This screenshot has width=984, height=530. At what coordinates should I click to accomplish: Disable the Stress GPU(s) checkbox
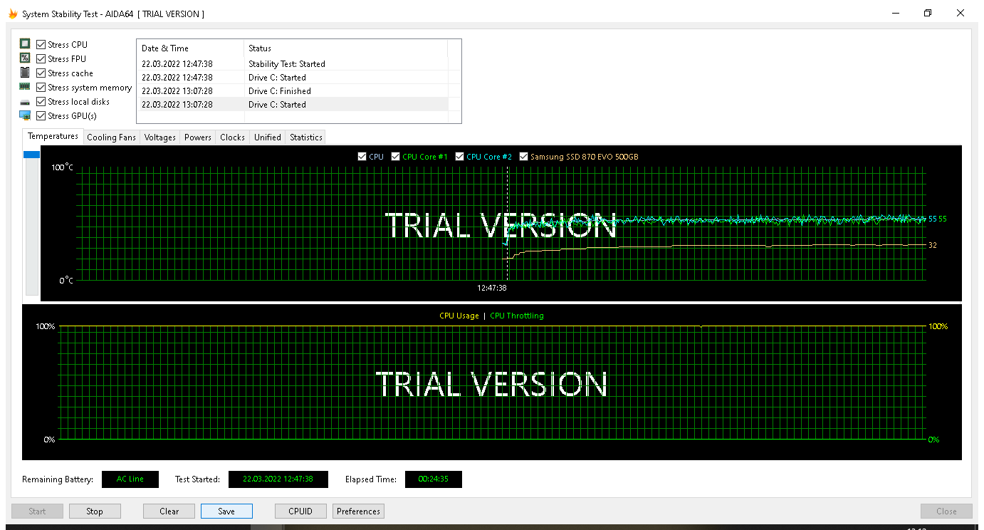click(x=41, y=116)
